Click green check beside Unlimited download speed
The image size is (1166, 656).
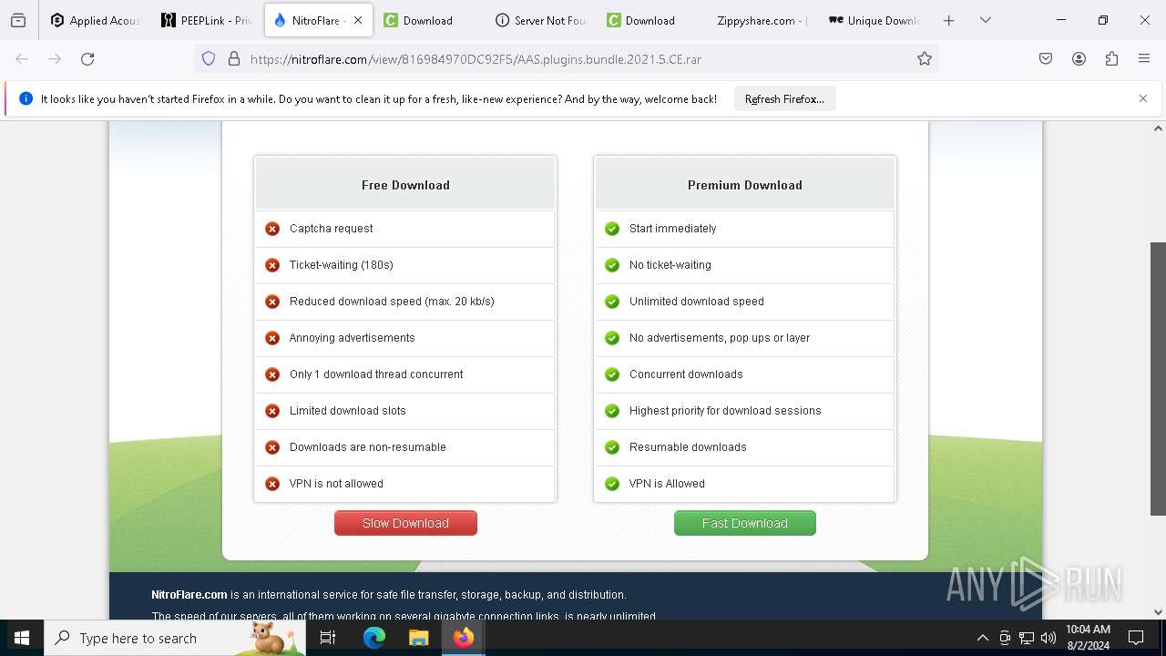click(612, 302)
